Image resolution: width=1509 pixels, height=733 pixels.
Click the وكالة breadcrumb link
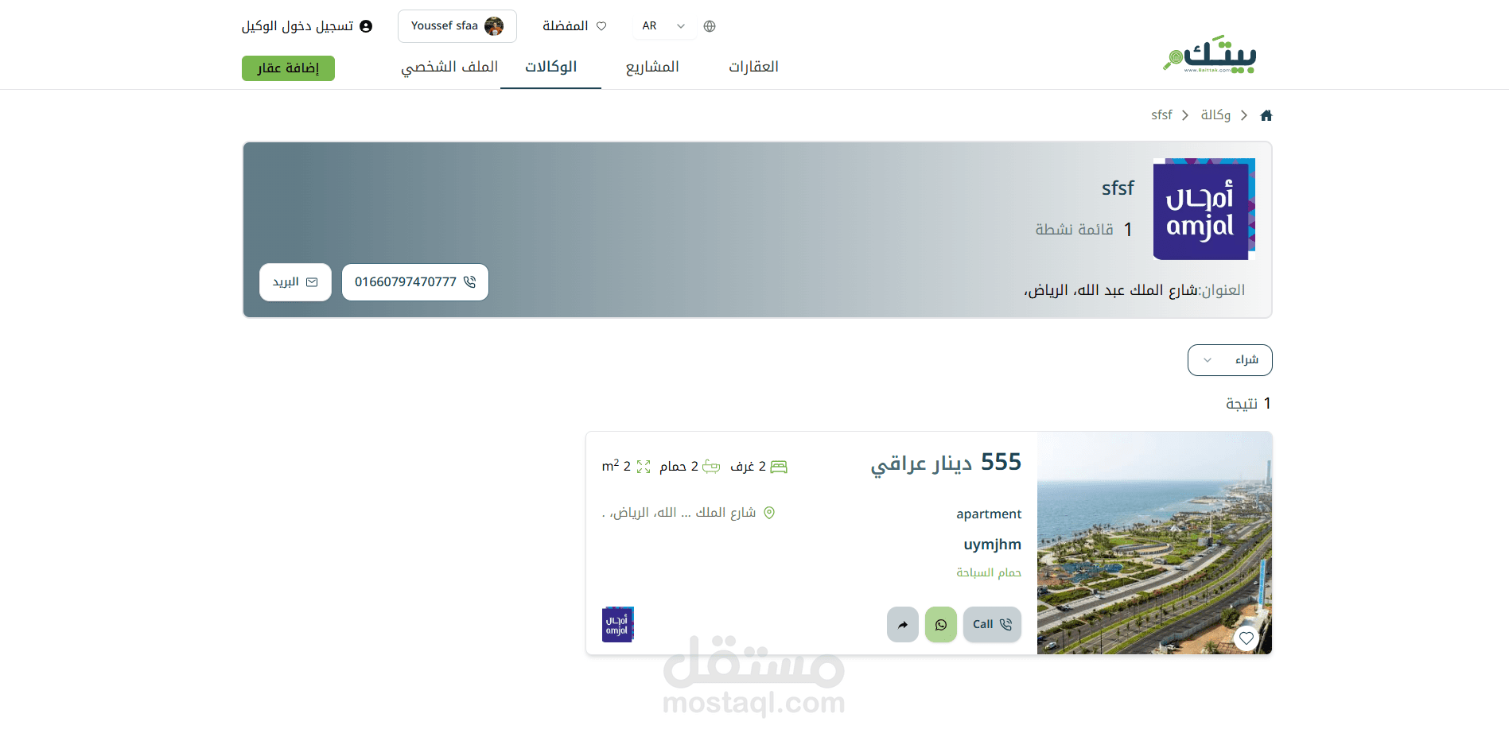(x=1215, y=115)
